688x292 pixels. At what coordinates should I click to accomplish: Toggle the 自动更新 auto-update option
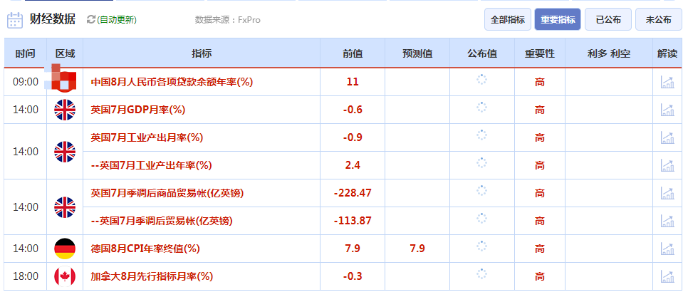116,20
